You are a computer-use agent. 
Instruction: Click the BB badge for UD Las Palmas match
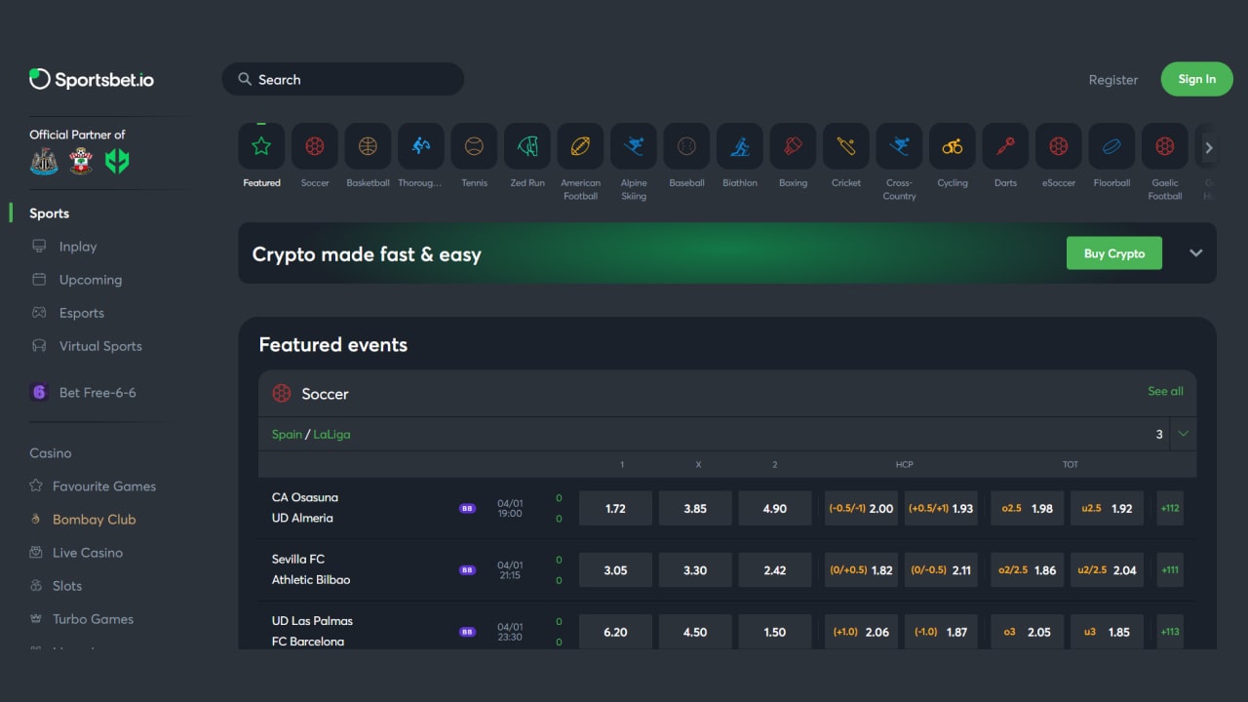pyautogui.click(x=467, y=632)
